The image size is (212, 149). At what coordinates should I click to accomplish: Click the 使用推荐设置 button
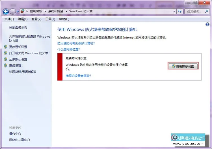pyautogui.click(x=183, y=66)
